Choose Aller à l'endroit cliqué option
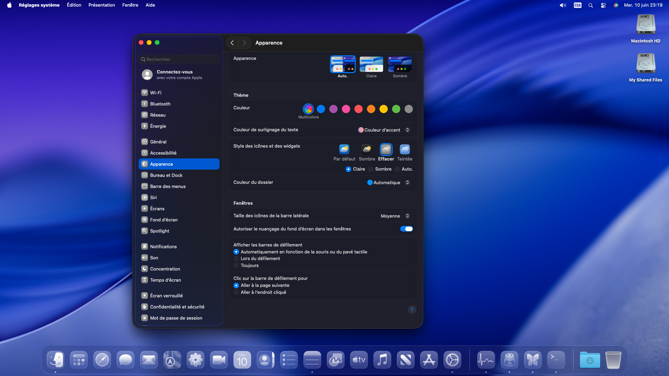 (236, 292)
